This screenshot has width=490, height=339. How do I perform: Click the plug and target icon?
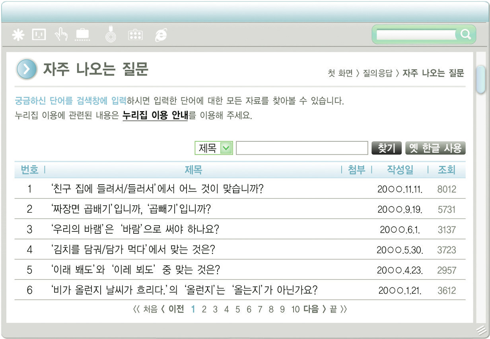[110, 34]
